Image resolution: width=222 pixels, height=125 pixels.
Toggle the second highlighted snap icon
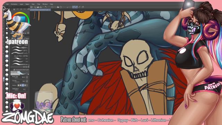76,7
